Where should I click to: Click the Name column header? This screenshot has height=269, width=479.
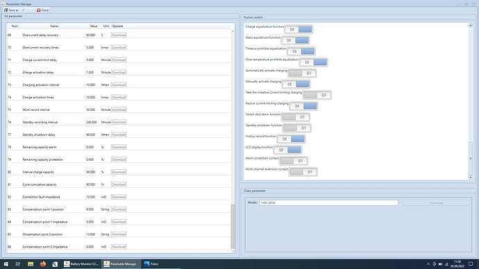click(54, 26)
